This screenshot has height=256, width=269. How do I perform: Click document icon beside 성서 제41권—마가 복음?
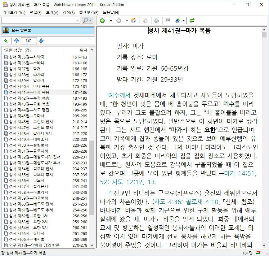(x=6, y=92)
